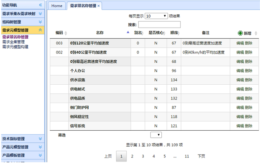Open 需求全集管理 in sidebar
260x163 pixels.
tap(13, 42)
